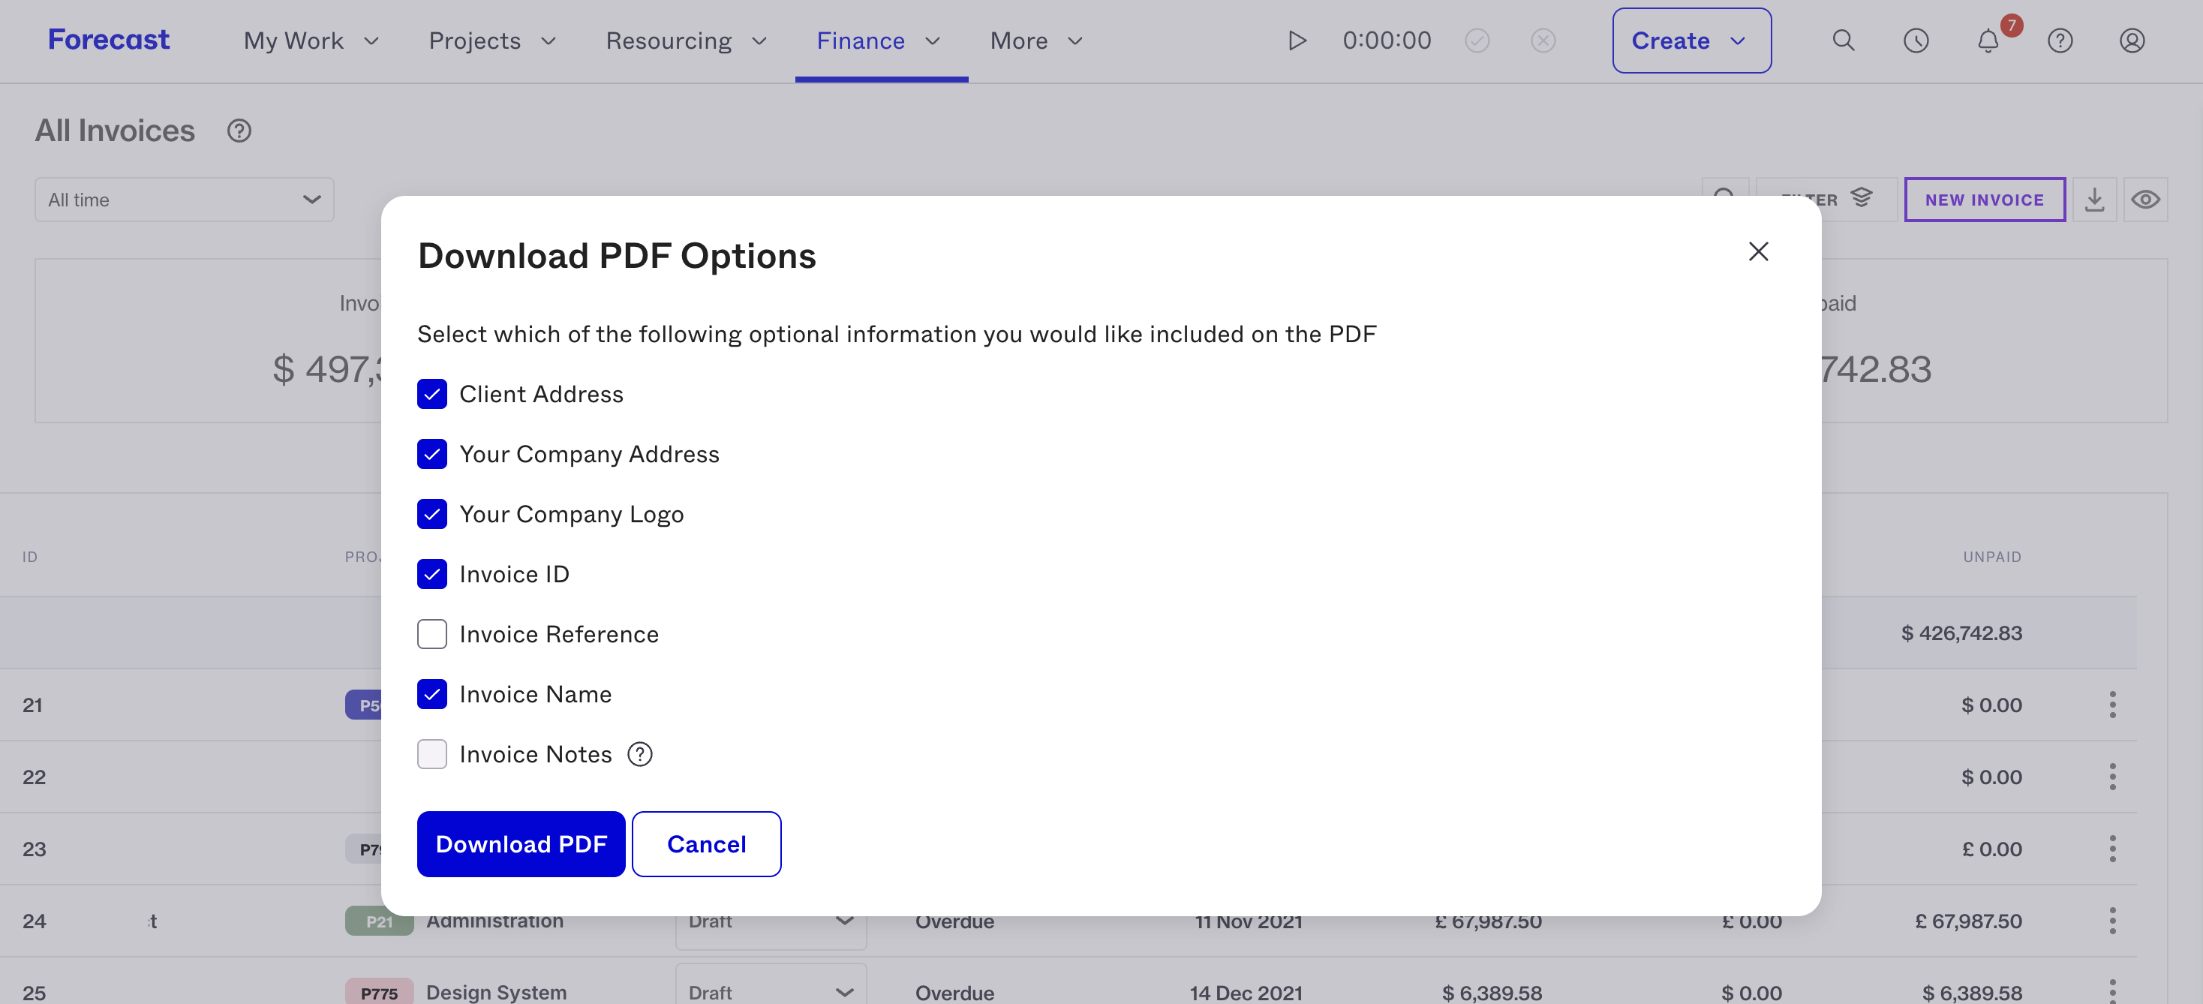The height and width of the screenshot is (1004, 2203).
Task: Uncheck Your Company Address checkbox
Action: click(432, 454)
